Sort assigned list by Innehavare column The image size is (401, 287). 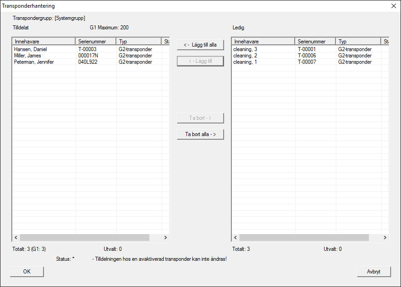pos(43,42)
